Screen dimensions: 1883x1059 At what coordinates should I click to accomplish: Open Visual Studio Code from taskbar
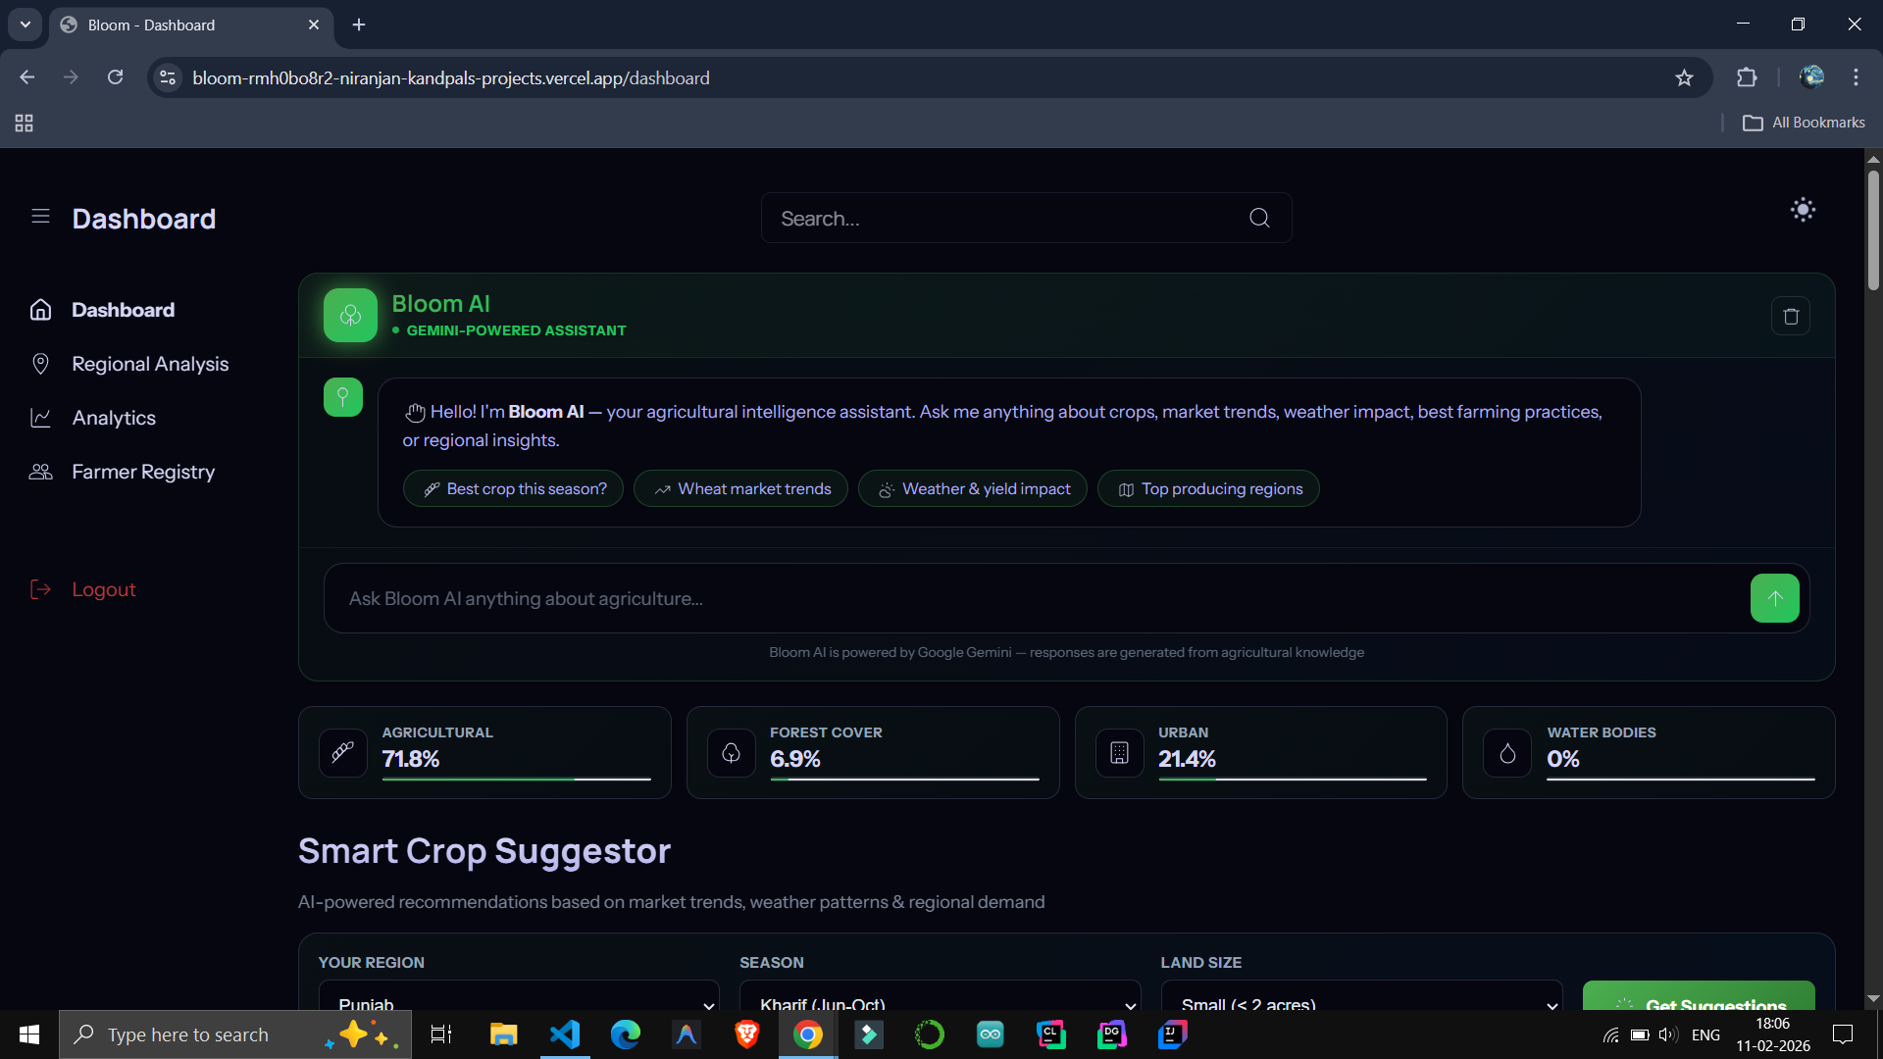point(565,1034)
